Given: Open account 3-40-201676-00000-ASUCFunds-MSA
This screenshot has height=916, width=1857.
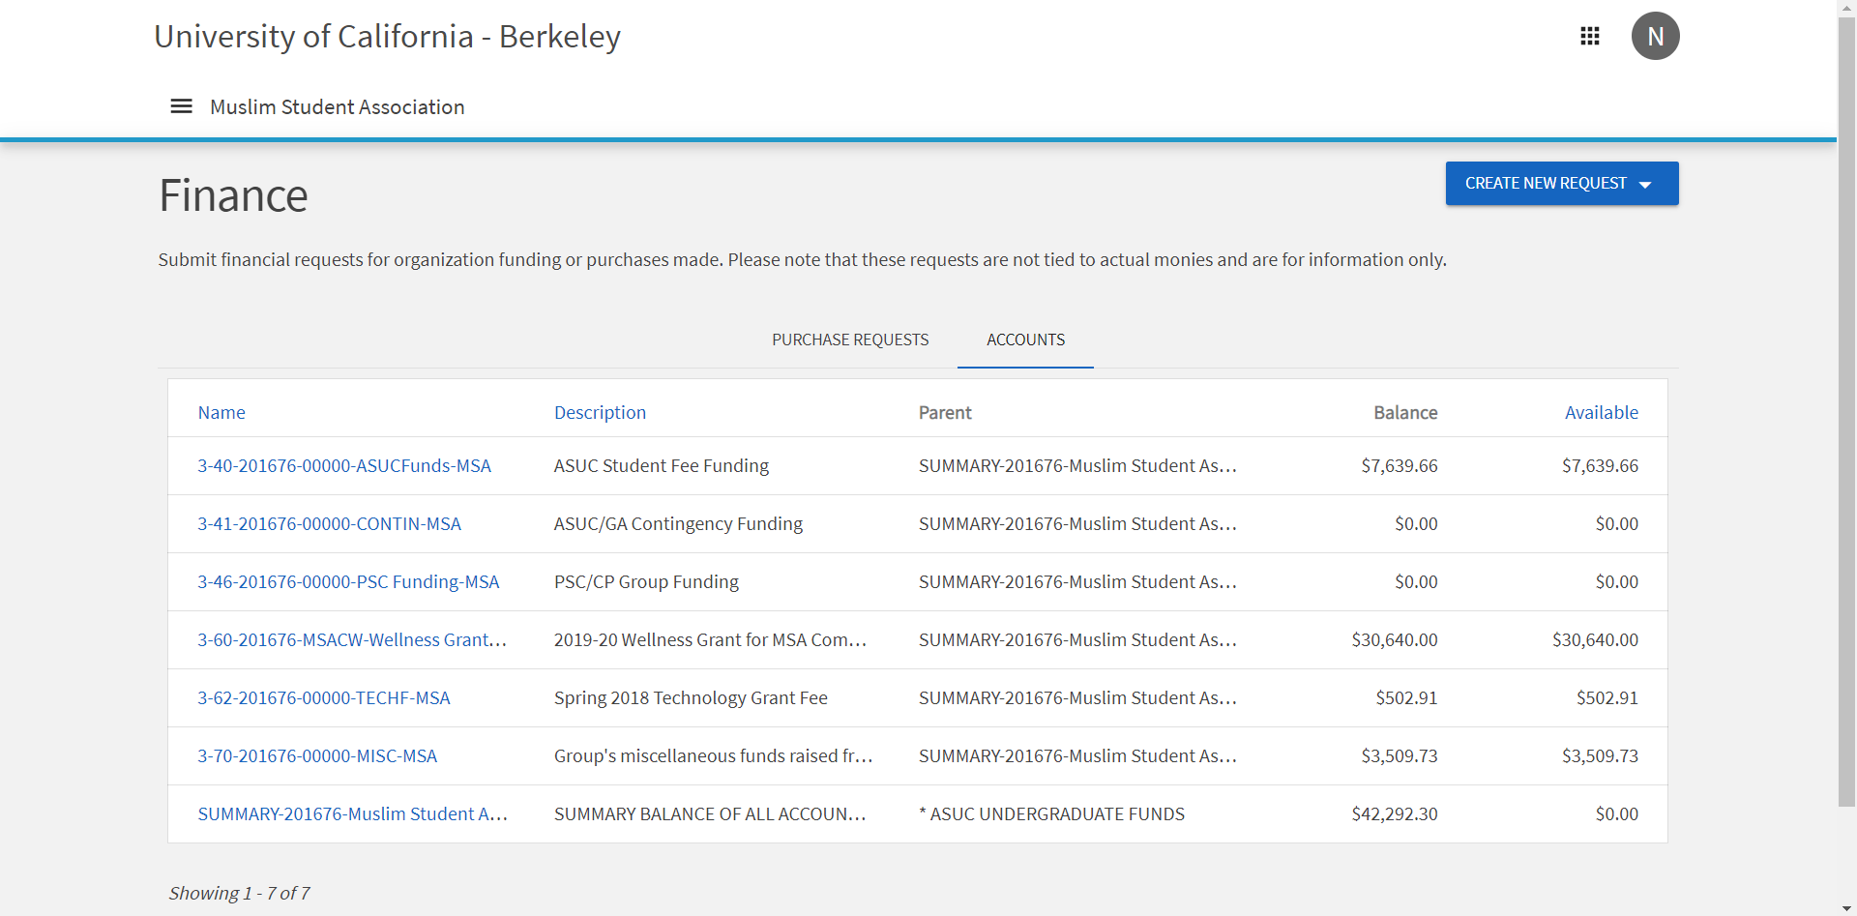Looking at the screenshot, I should pyautogui.click(x=344, y=465).
